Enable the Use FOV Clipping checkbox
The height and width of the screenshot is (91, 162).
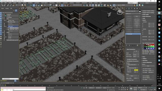[x=153, y=78]
